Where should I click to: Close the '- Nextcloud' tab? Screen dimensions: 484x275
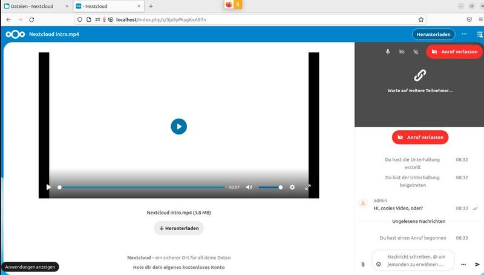pos(139,6)
